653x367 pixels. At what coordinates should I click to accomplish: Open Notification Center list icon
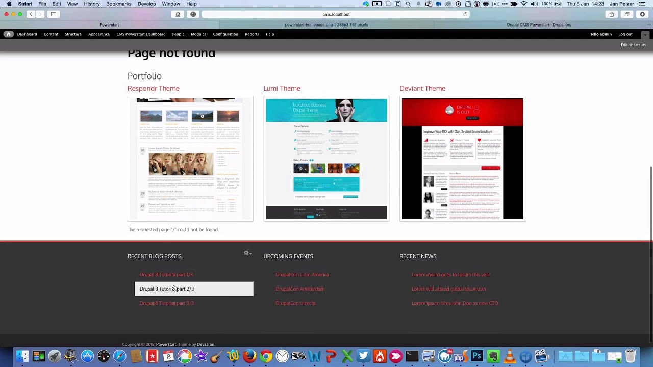coord(642,4)
